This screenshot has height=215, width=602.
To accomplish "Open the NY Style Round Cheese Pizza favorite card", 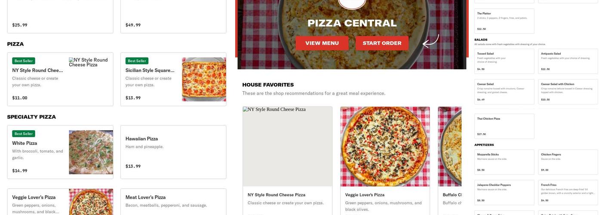I will (x=287, y=161).
